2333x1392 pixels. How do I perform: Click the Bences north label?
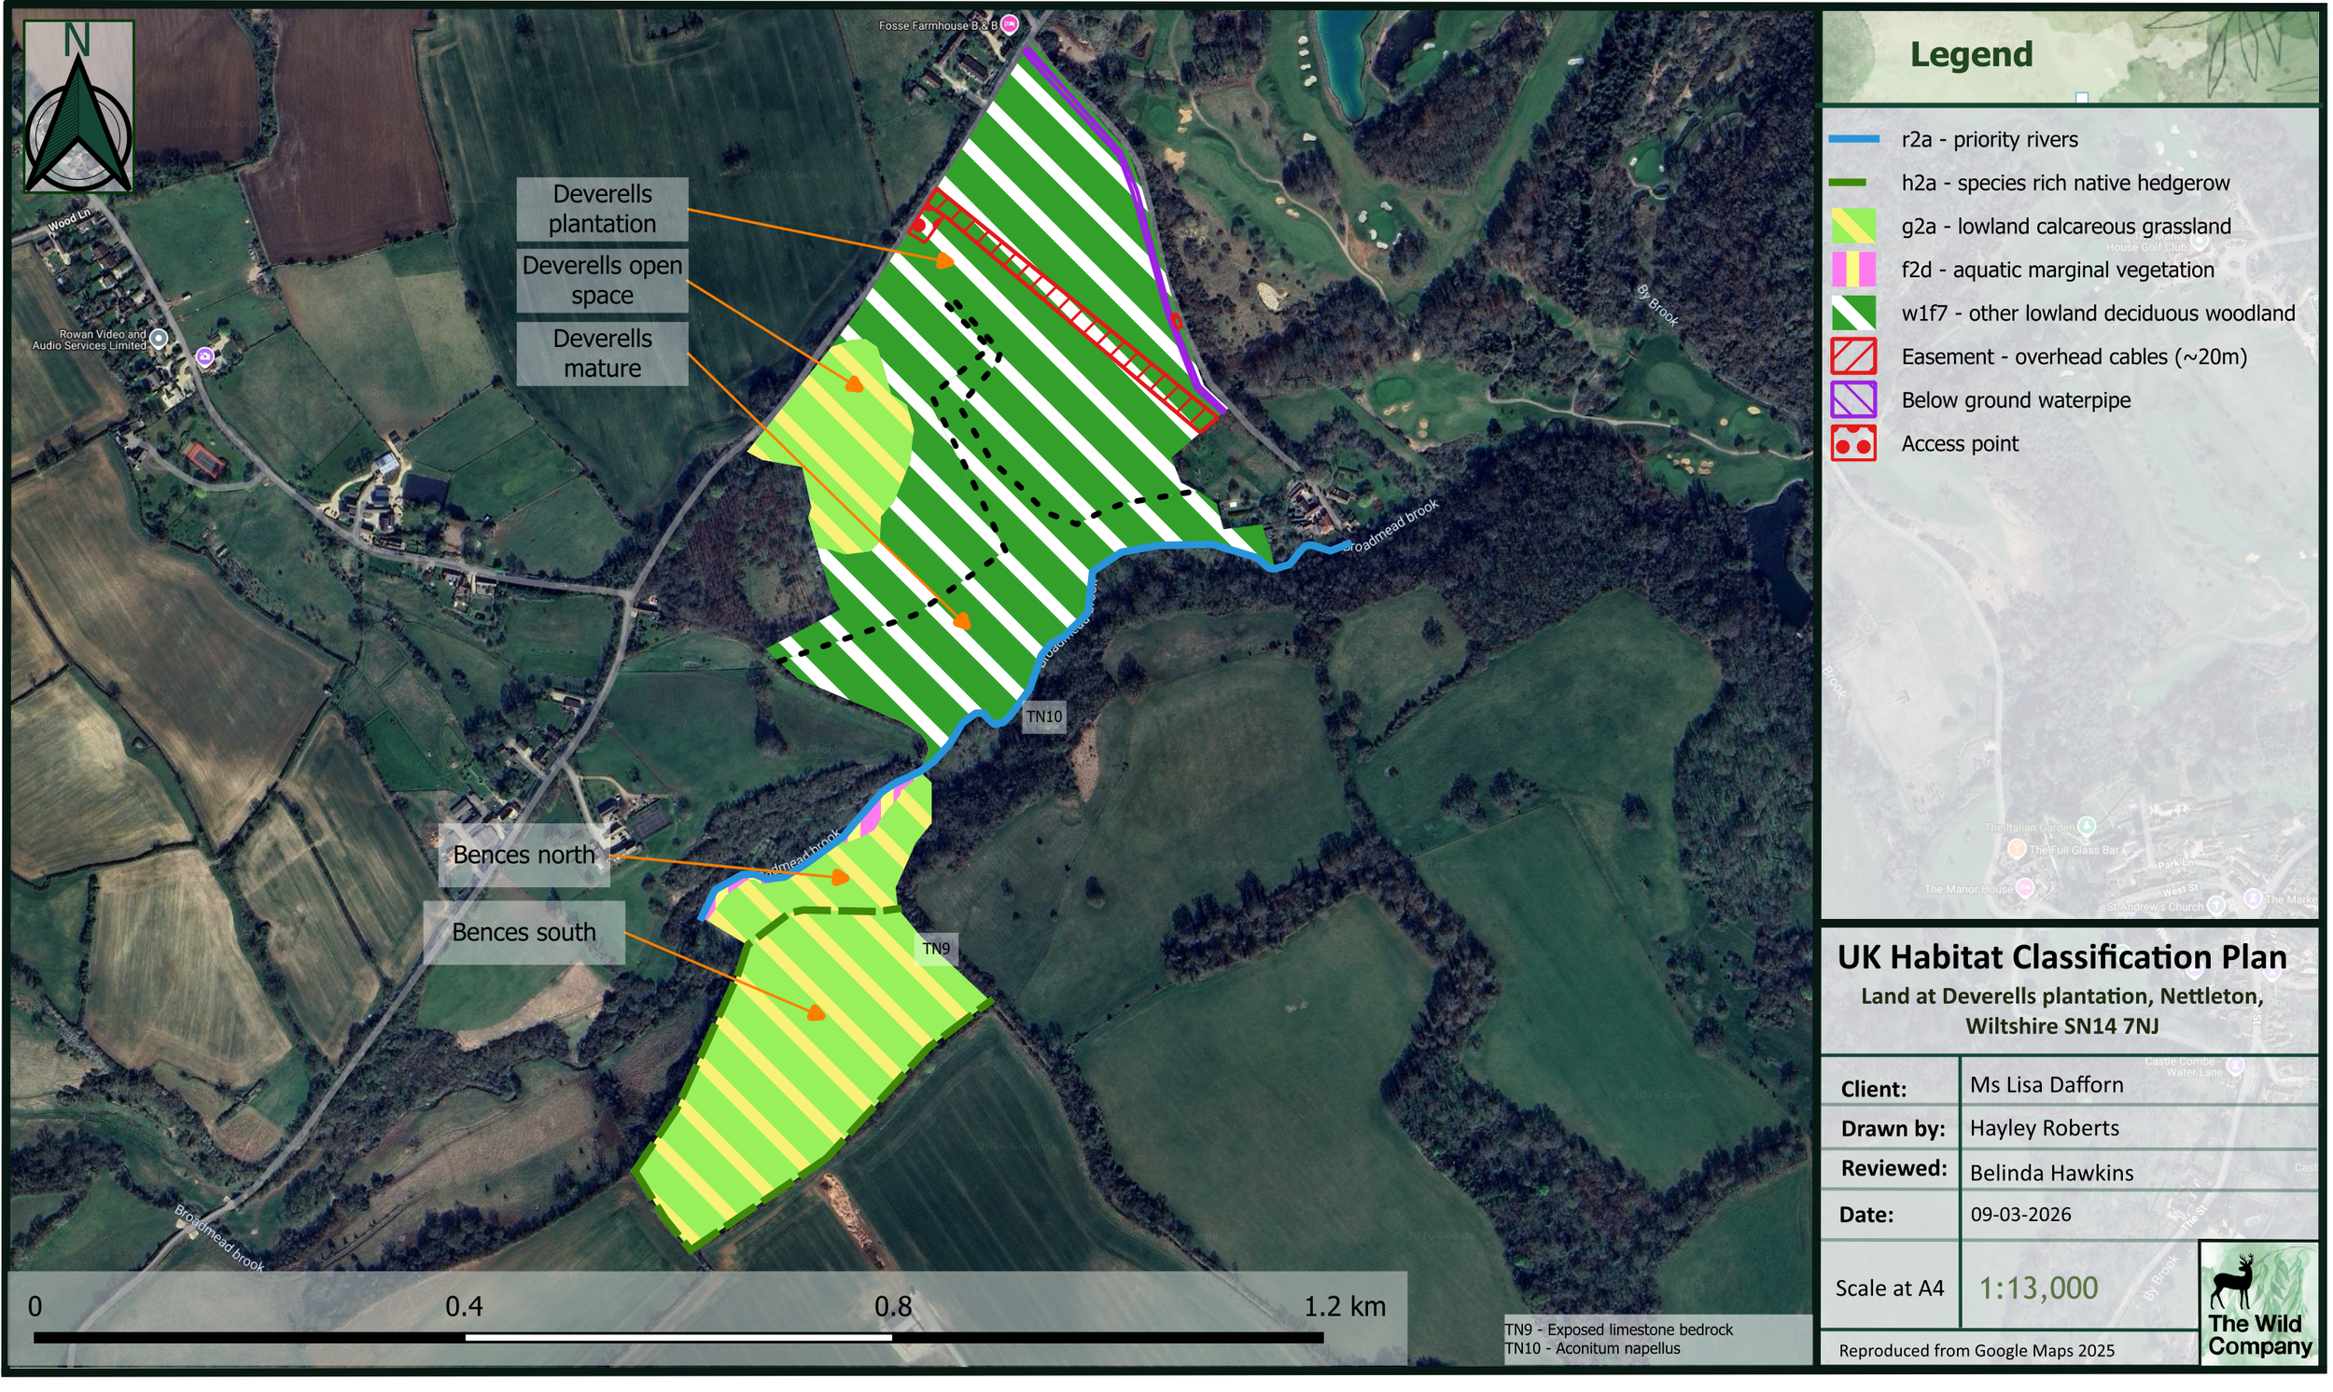tap(524, 856)
